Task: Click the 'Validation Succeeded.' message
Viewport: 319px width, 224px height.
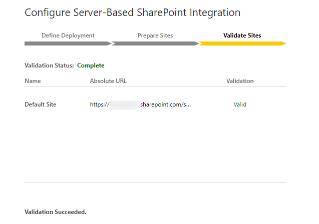Action: click(x=55, y=212)
